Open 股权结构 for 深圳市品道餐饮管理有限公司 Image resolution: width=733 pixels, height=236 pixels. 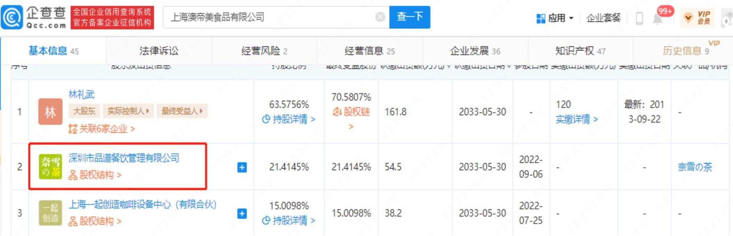(95, 175)
